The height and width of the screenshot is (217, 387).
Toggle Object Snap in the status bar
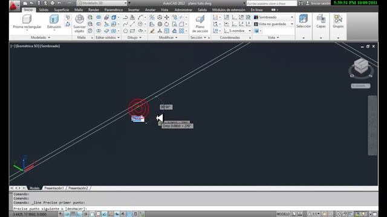92,214
